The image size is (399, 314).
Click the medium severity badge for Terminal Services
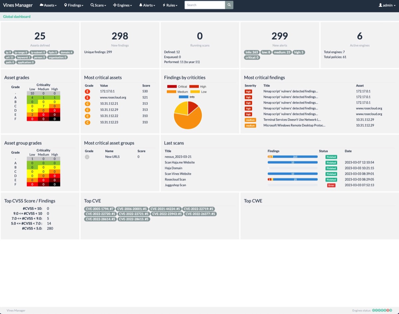(x=250, y=119)
